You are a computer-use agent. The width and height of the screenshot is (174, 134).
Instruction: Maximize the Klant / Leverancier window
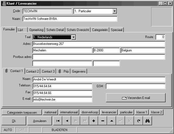[x=165, y=4]
